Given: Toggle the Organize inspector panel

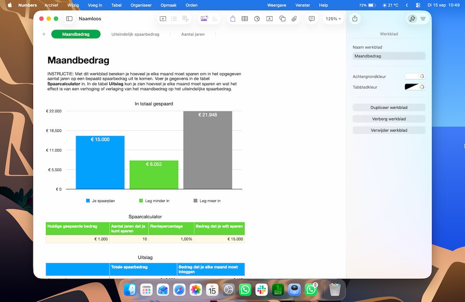Looking at the screenshot, I should [x=423, y=19].
